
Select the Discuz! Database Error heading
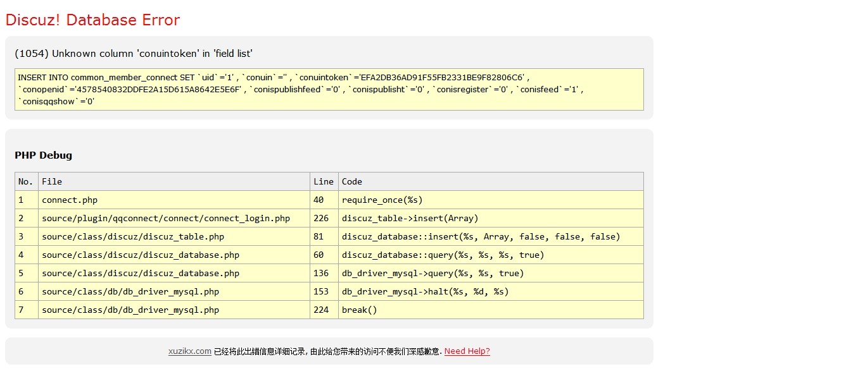[x=92, y=20]
